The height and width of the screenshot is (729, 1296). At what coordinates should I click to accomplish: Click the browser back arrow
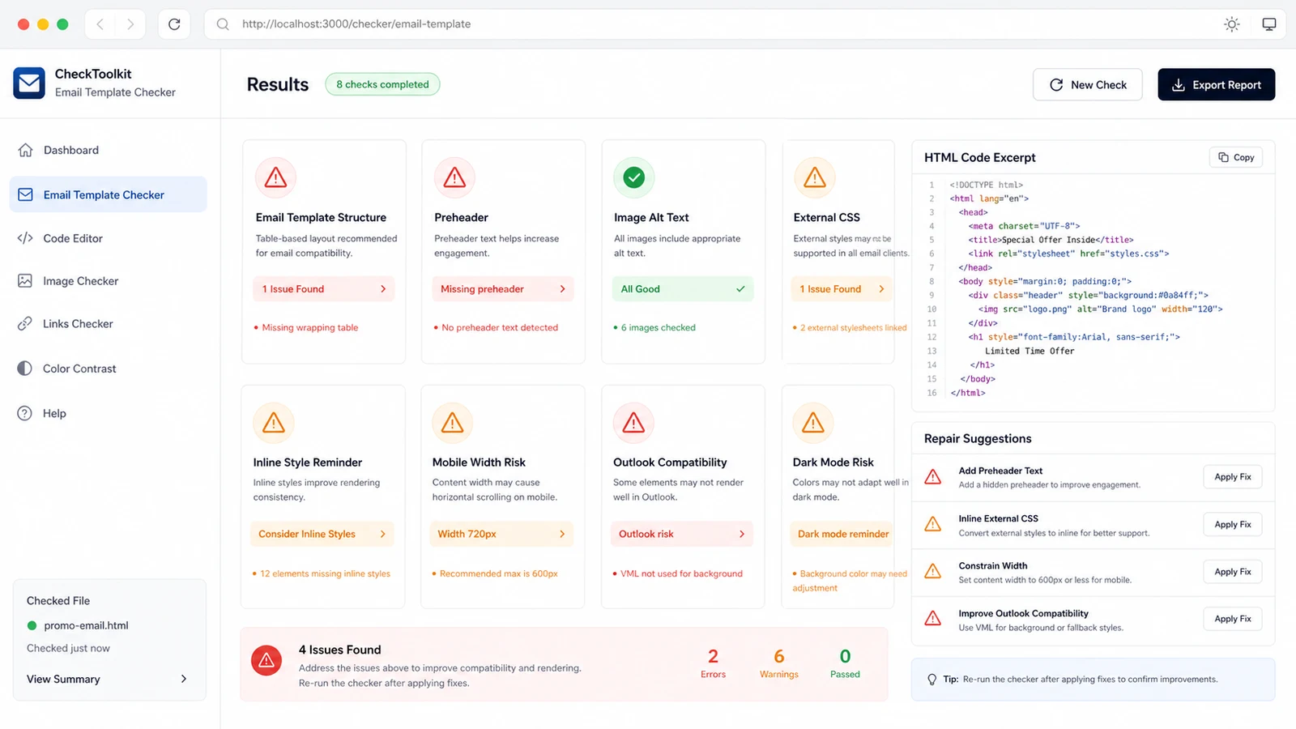[x=100, y=24]
